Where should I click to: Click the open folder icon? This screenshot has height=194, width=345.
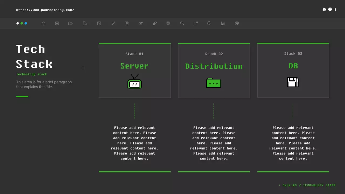pyautogui.click(x=70, y=23)
